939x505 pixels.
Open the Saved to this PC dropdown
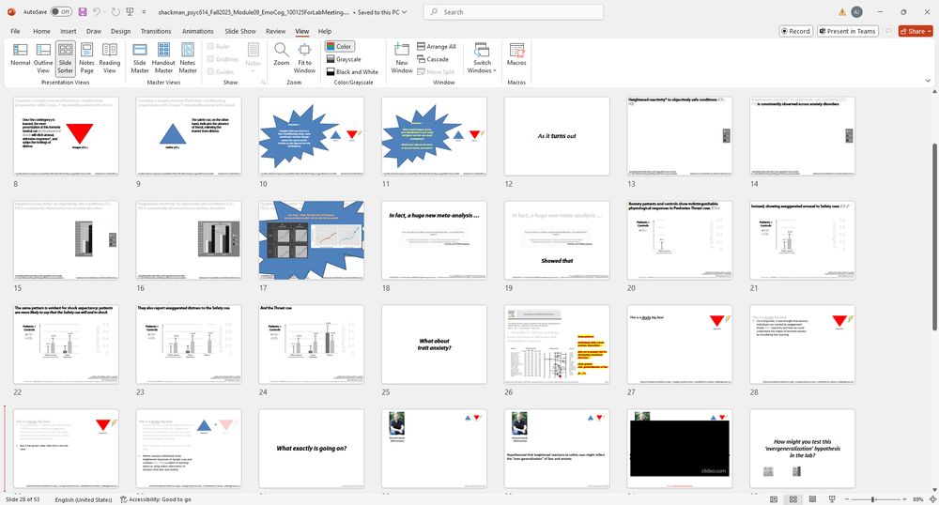[x=382, y=12]
